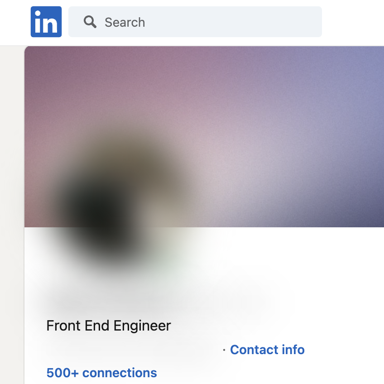The width and height of the screenshot is (384, 384).
Task: Click the Front End Engineer headline
Action: 109,326
